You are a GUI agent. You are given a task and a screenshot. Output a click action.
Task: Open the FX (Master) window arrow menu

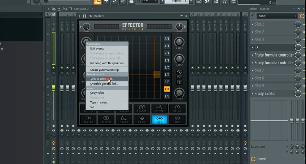click(x=79, y=16)
